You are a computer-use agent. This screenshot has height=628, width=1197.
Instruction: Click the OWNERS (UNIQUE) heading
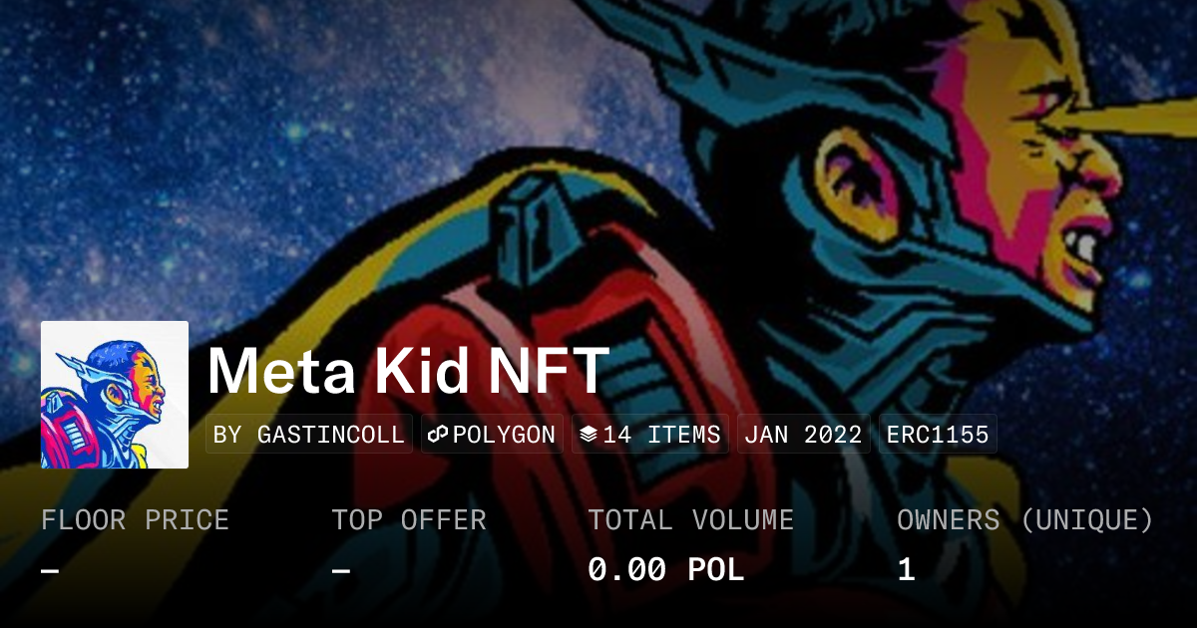click(x=1025, y=520)
